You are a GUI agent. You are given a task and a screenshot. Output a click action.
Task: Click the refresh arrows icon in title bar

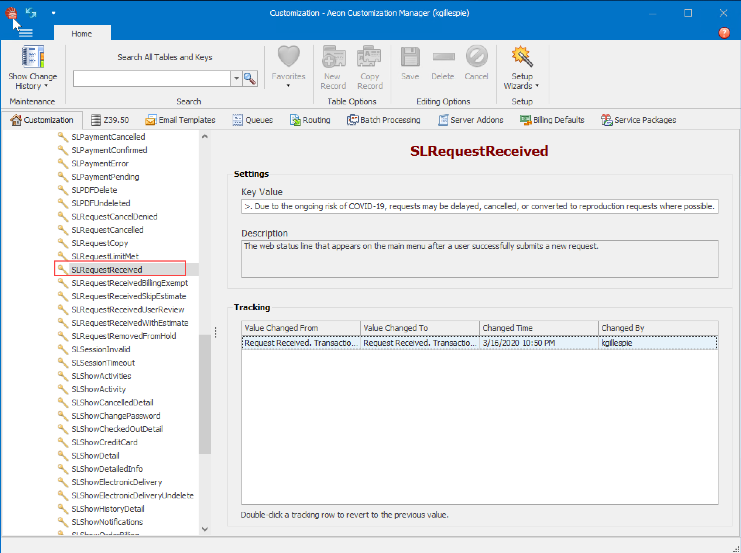coord(31,13)
